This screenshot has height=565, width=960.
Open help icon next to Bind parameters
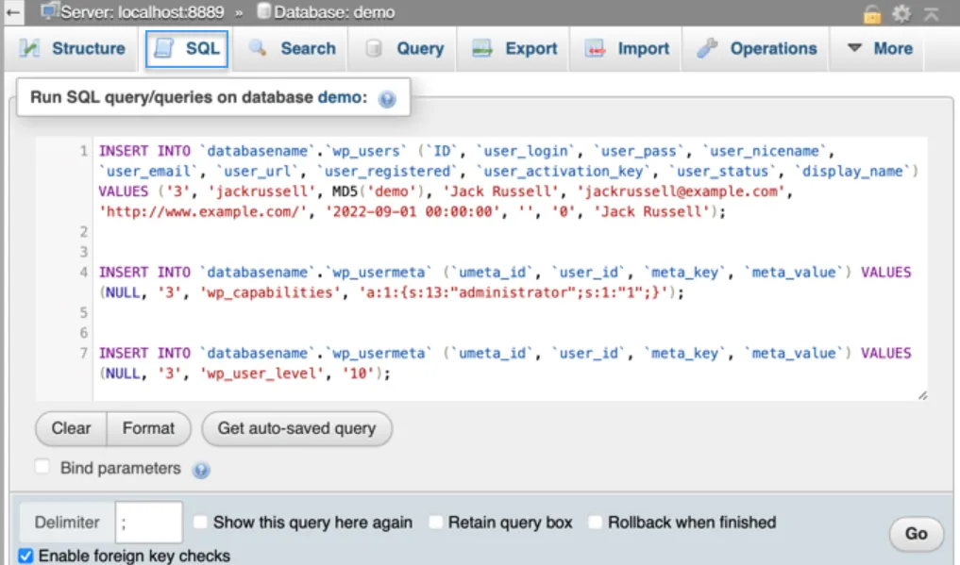201,470
